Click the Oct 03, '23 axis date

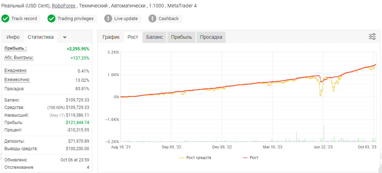tap(368, 147)
